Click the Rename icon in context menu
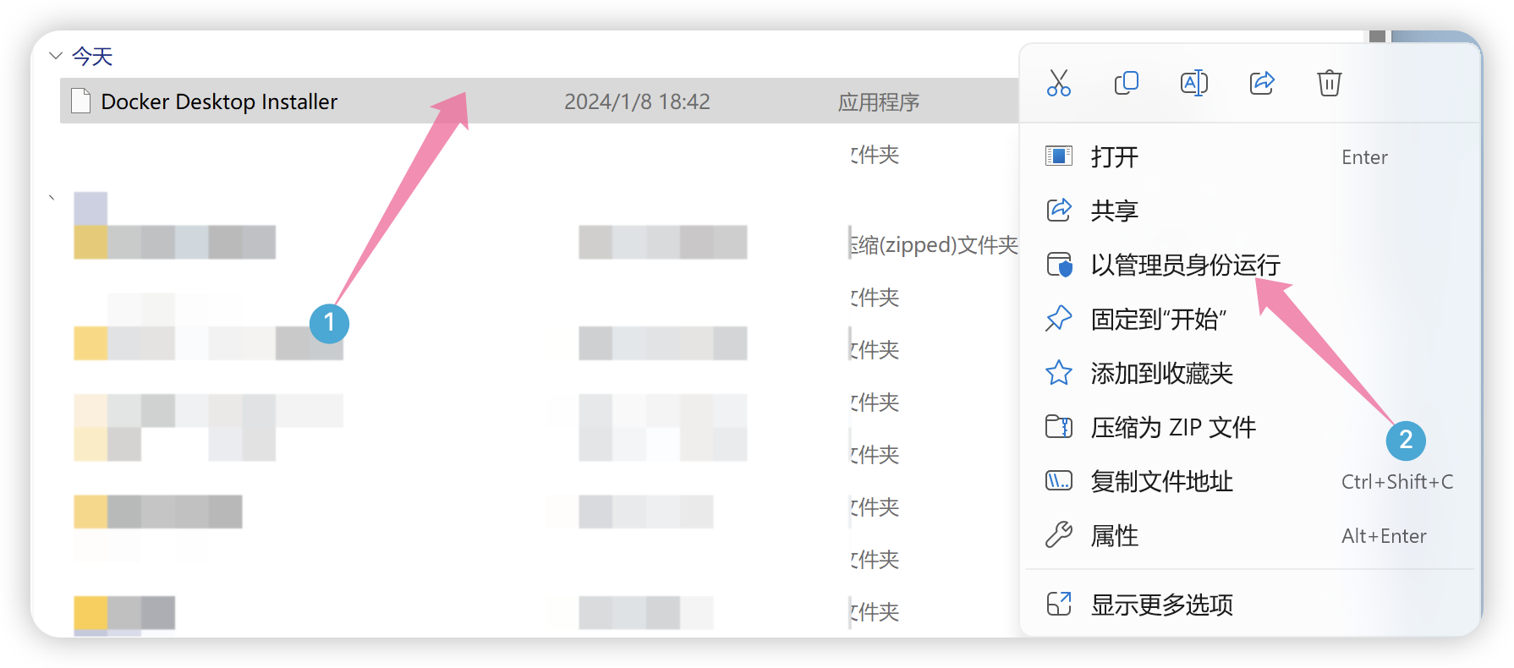Screen dimensions: 1514x668 tap(1194, 83)
